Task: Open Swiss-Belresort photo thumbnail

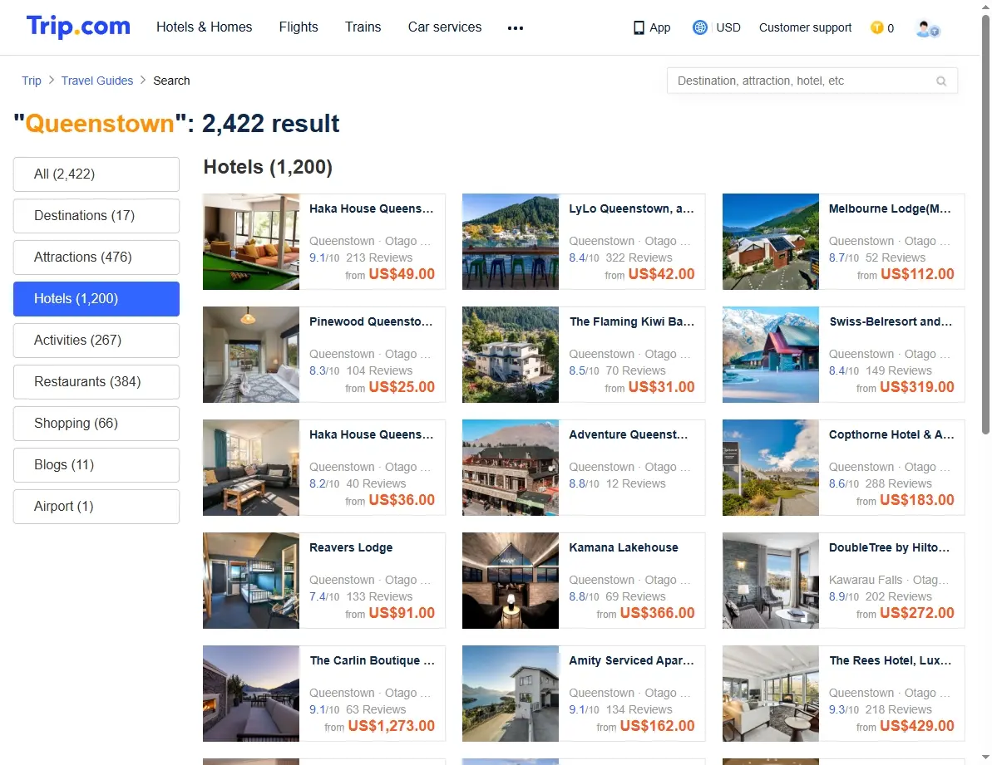Action: tap(771, 355)
